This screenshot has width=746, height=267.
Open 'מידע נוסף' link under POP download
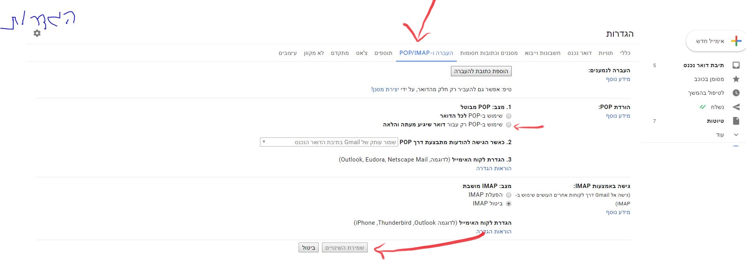click(618, 116)
